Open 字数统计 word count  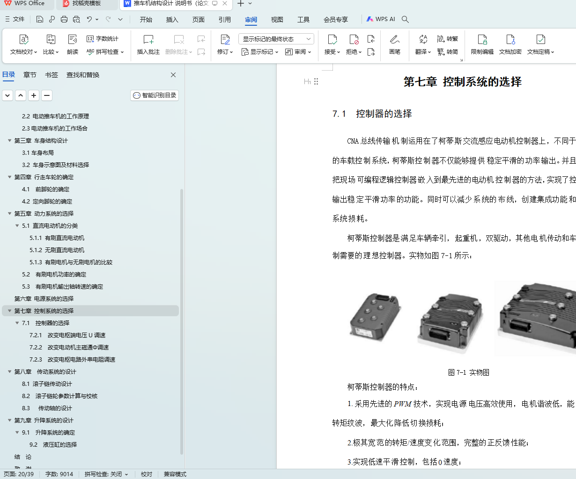(103, 39)
